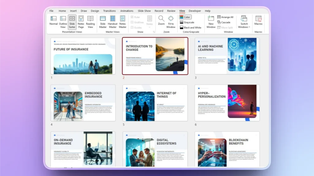The height and width of the screenshot is (176, 314).
Task: Click the Cascade window button
Action: pos(224,22)
